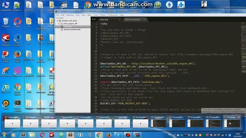Open Skype from the taskbar

coord(119,135)
